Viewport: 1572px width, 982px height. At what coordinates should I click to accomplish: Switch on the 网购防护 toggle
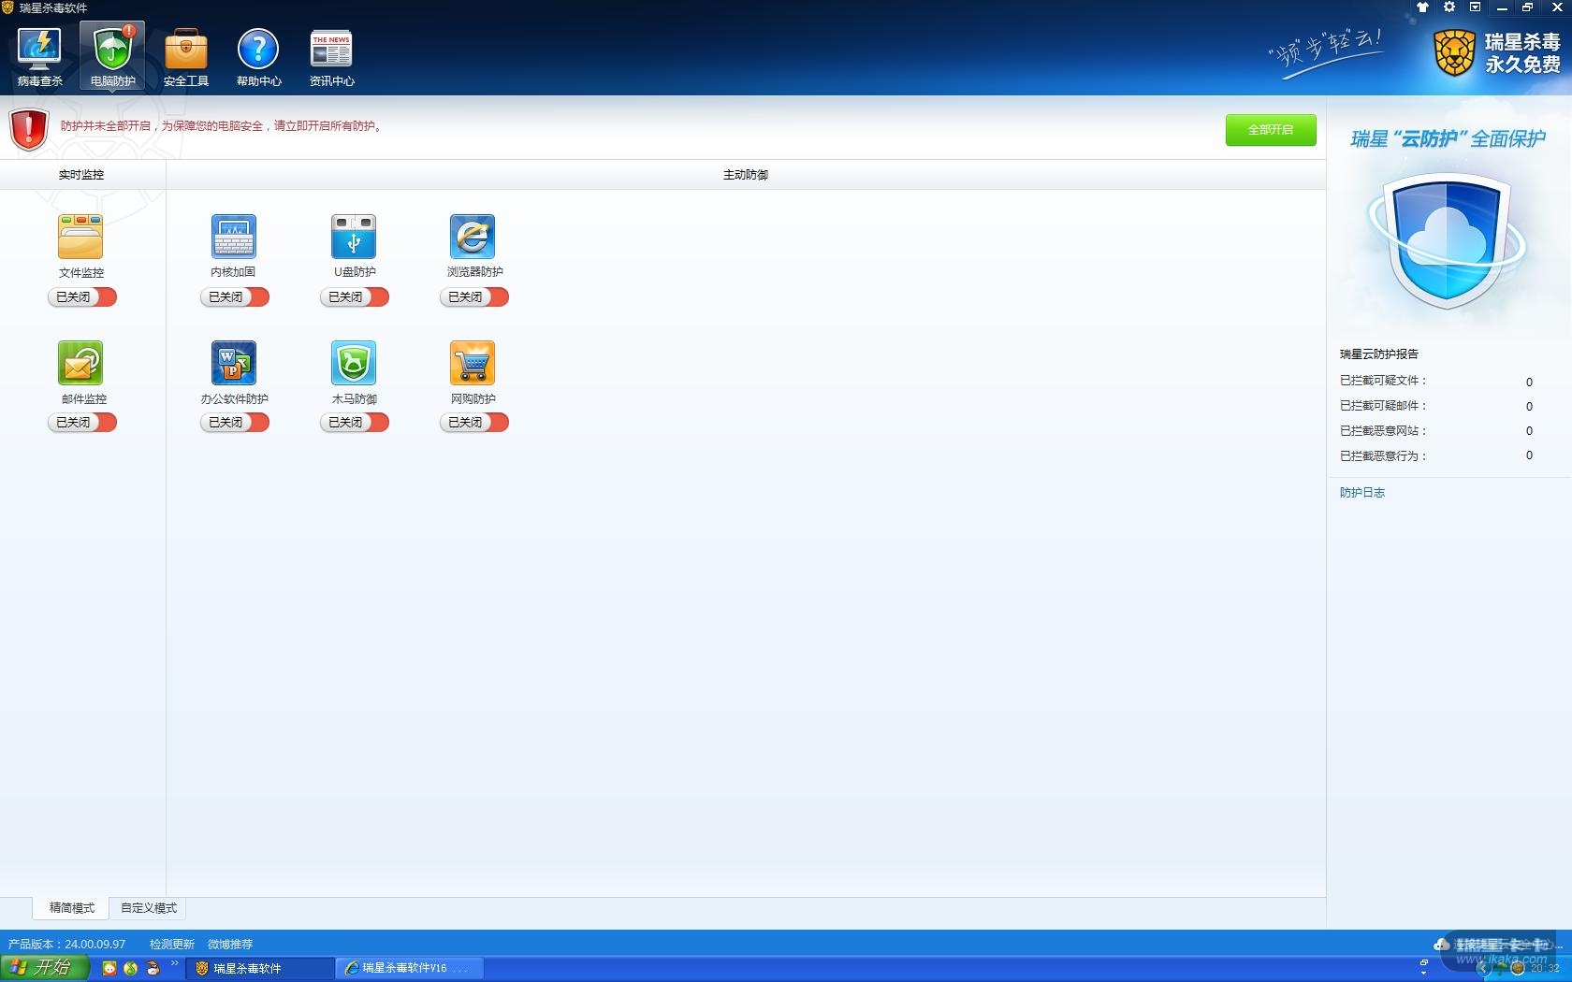tap(474, 423)
